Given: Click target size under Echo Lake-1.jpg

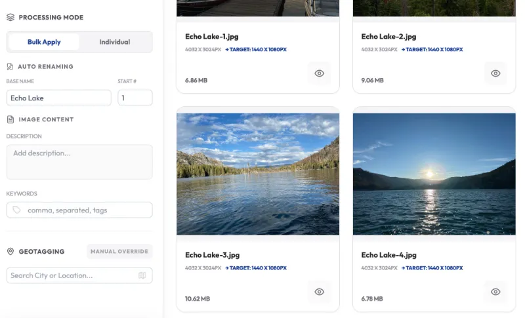Looking at the screenshot, I should pyautogui.click(x=256, y=49).
